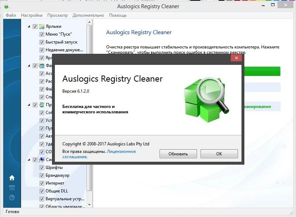Click the Ярлыки folder icon

click(42, 26)
